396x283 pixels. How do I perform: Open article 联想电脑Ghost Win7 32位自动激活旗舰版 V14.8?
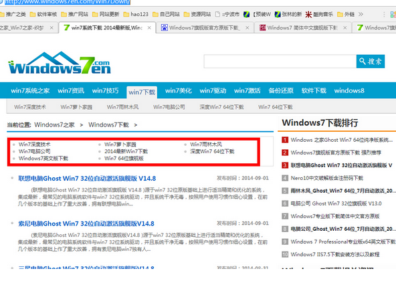point(87,179)
